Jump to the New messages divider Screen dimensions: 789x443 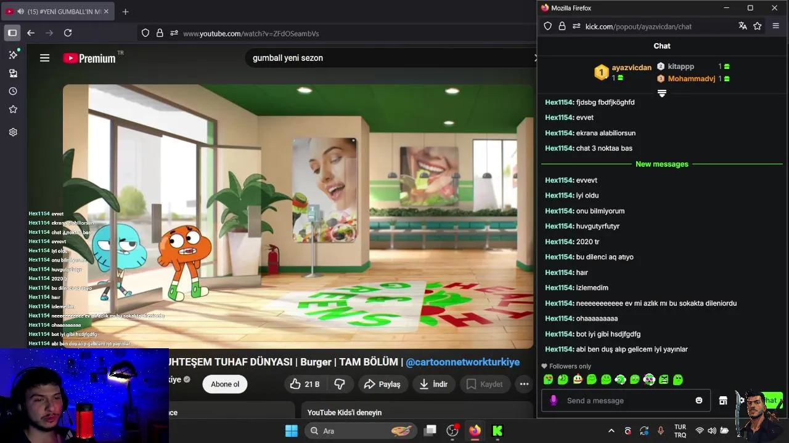click(662, 164)
